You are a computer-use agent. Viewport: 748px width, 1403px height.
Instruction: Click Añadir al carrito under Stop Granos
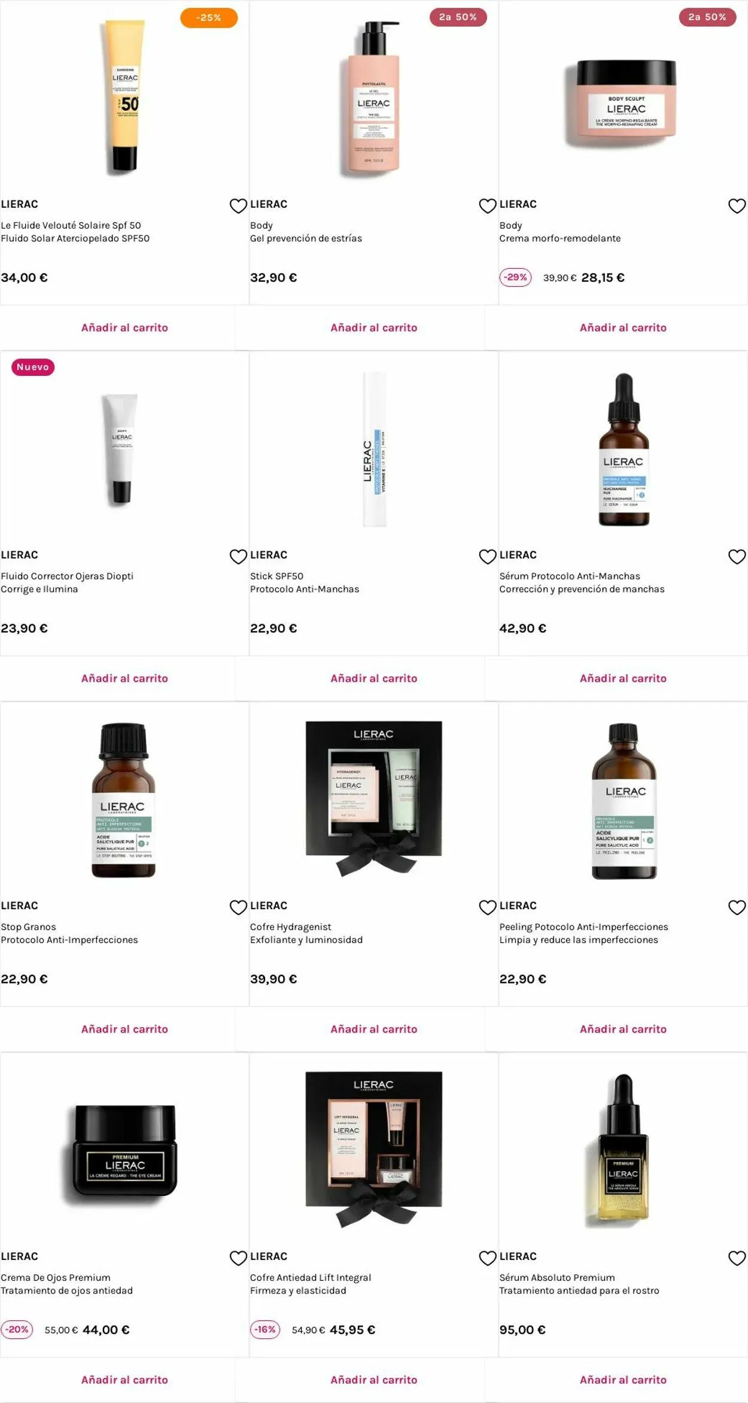[x=124, y=1029]
